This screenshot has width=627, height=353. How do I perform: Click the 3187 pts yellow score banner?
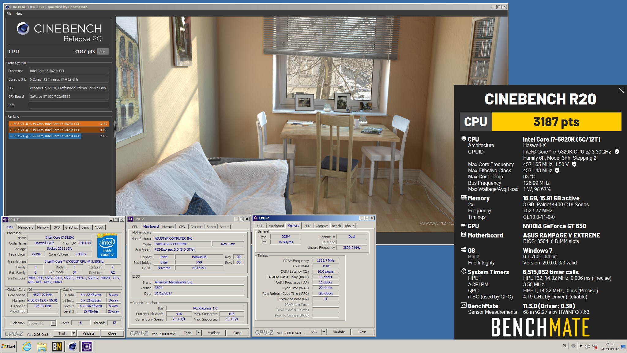click(x=556, y=122)
